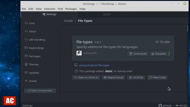Viewport: 190px width, 107px height.
Task: Click the startup time clock icon
Action: click(76, 71)
